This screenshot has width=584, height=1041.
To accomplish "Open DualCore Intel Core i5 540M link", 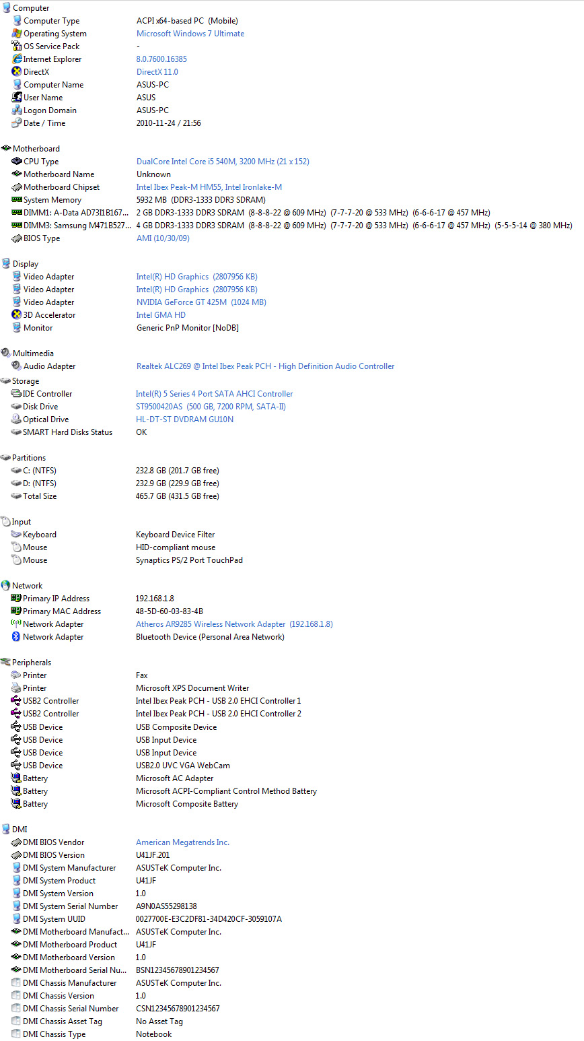I will click(x=223, y=162).
